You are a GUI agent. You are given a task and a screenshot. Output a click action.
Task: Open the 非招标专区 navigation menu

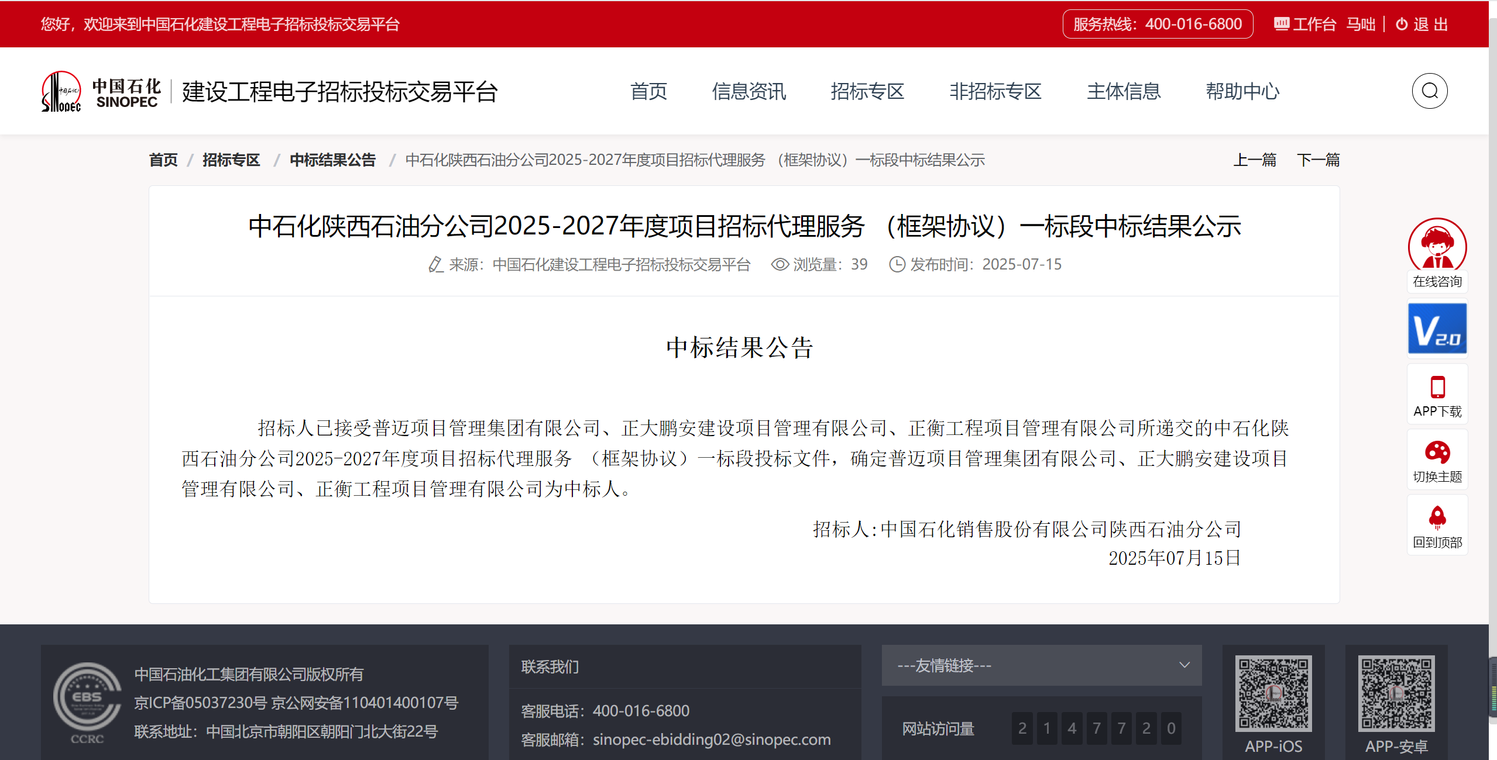pos(995,91)
